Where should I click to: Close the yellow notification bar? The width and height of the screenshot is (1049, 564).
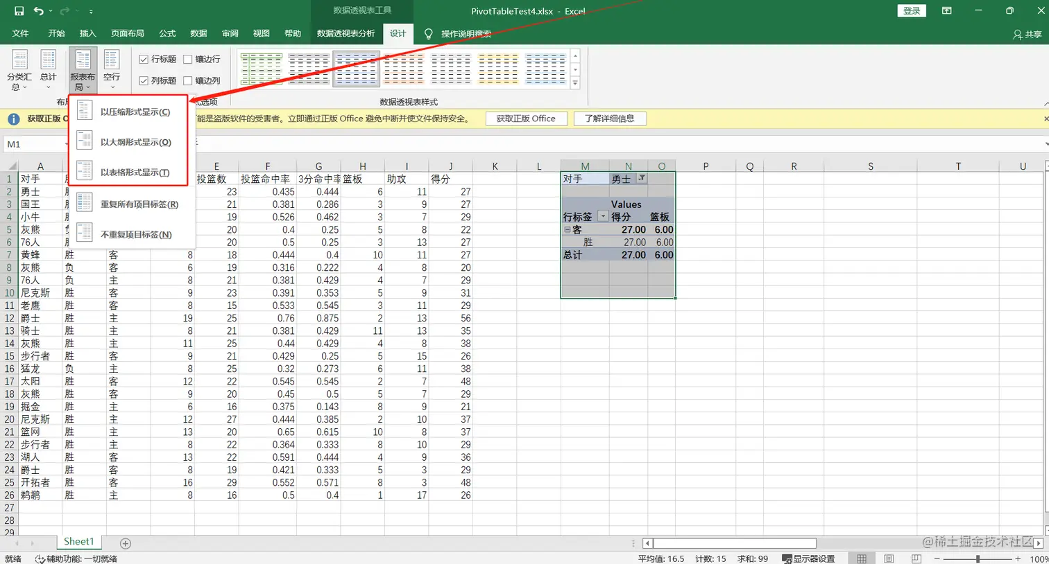[x=1046, y=118]
